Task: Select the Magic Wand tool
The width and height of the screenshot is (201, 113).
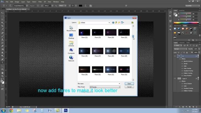Action: pos(2,23)
